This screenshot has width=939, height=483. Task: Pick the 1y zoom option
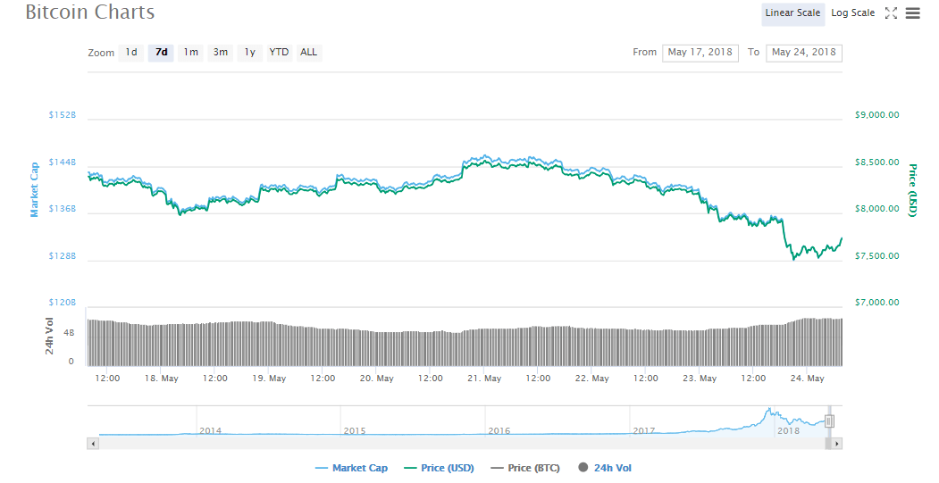point(250,53)
